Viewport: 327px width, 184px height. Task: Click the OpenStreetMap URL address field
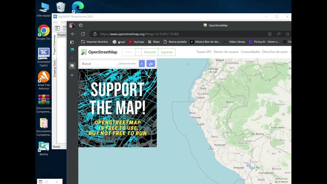139,34
